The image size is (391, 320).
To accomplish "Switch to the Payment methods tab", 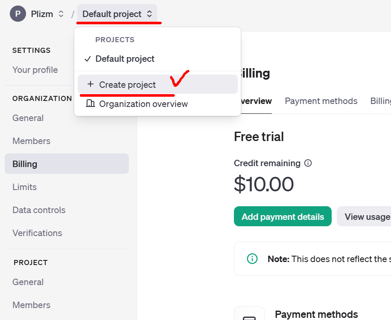I will click(321, 101).
